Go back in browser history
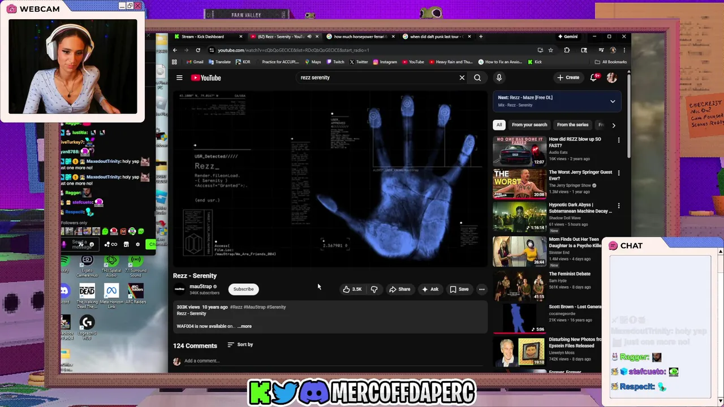Image resolution: width=724 pixels, height=407 pixels. [x=175, y=50]
